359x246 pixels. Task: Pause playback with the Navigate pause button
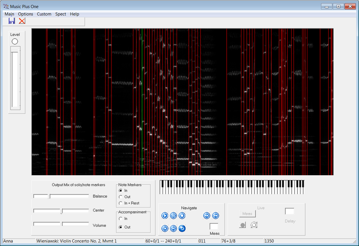coord(173,215)
